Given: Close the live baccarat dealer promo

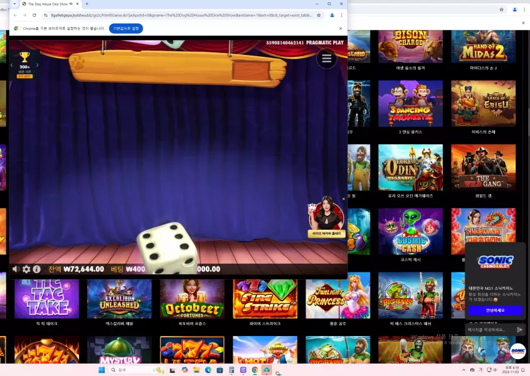Looking at the screenshot, I should (x=344, y=199).
